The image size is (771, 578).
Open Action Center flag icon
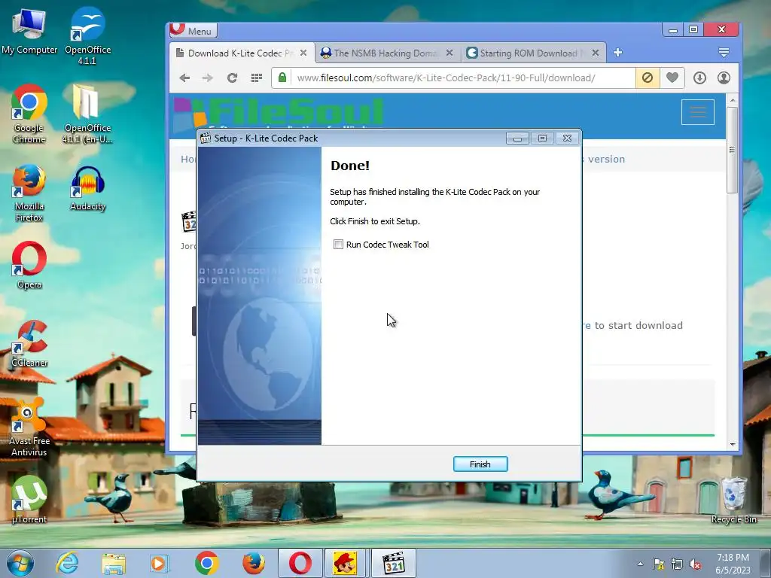658,564
